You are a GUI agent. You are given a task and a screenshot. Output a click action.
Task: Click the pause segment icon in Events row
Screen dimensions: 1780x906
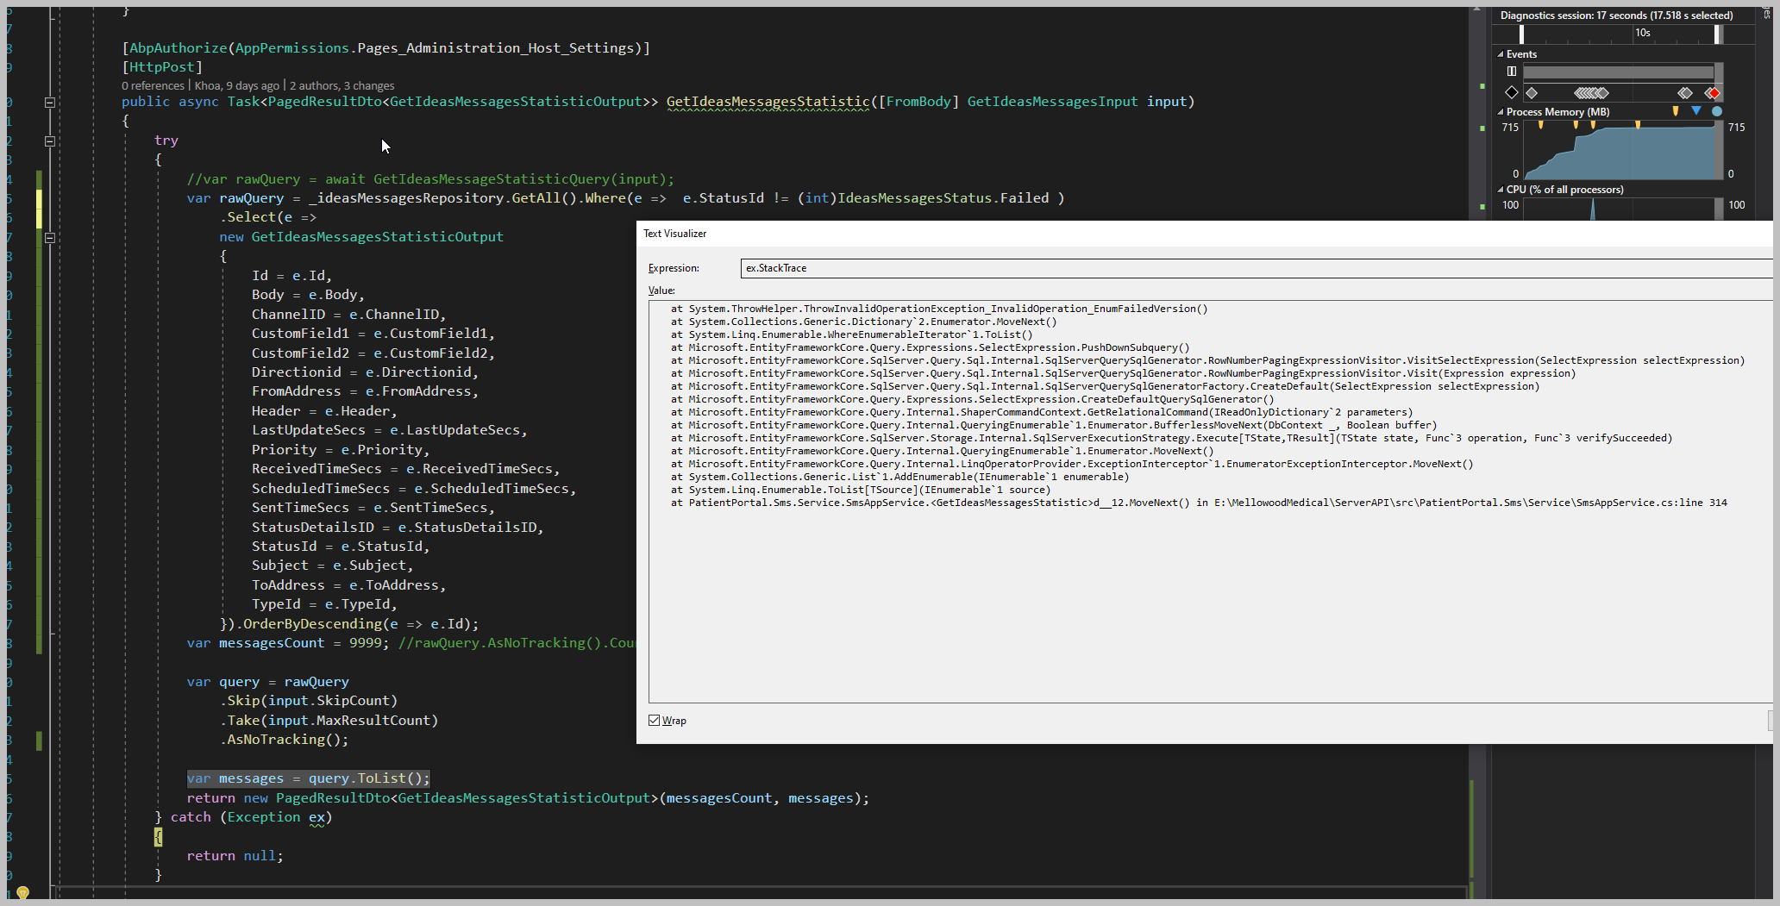point(1512,71)
